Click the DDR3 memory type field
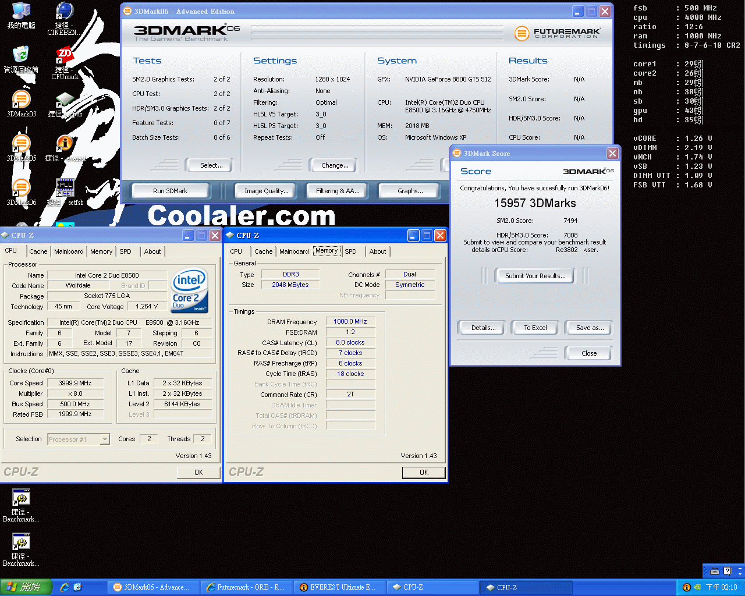Image resolution: width=745 pixels, height=596 pixels. coord(291,274)
